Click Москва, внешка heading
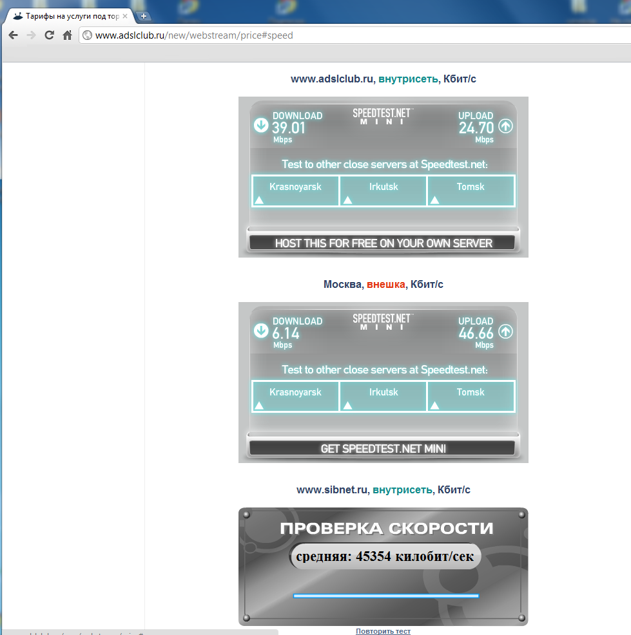 tap(383, 284)
